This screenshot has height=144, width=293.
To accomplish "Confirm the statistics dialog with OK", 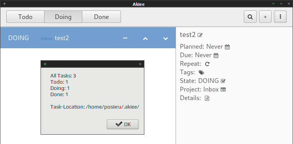I will (123, 124).
